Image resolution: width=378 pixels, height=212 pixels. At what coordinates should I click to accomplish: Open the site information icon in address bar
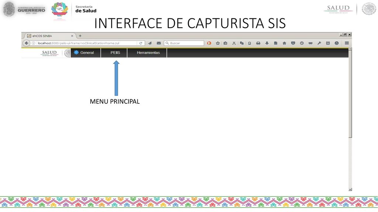coord(34,43)
